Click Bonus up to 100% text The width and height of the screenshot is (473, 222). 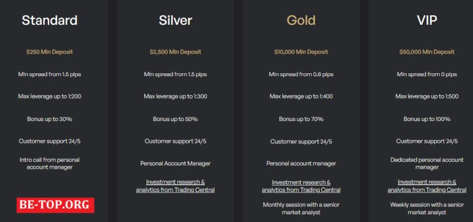427,119
